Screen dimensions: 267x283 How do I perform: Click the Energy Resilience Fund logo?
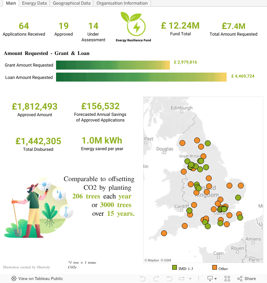click(x=133, y=27)
